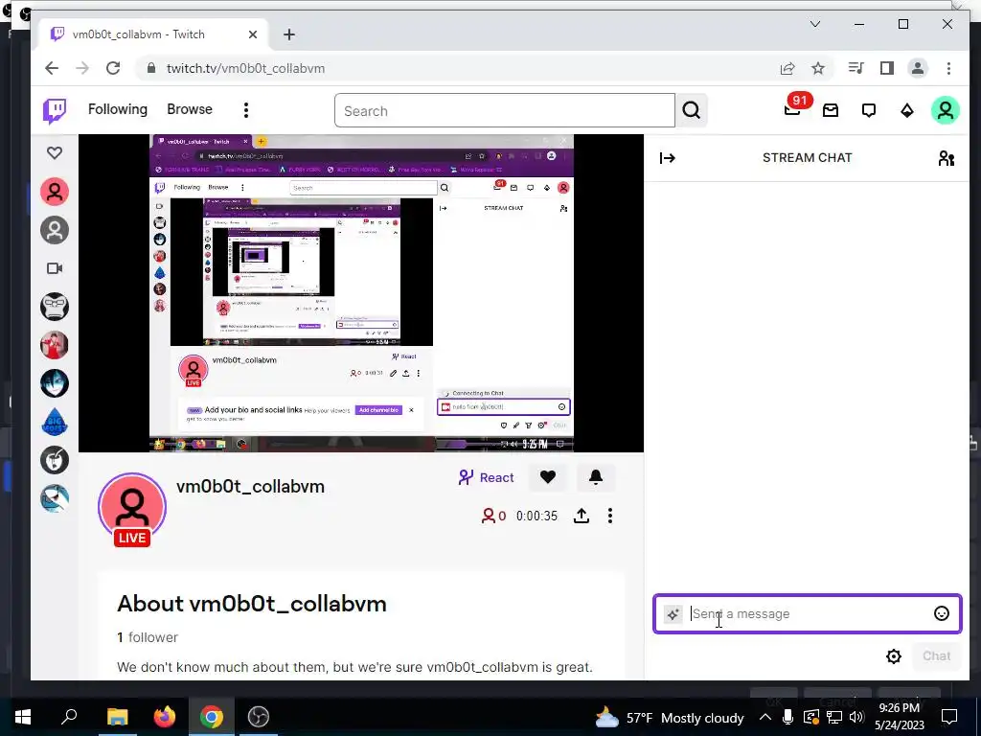981x736 pixels.
Task: Toggle notifications with the bell button
Action: pyautogui.click(x=596, y=477)
